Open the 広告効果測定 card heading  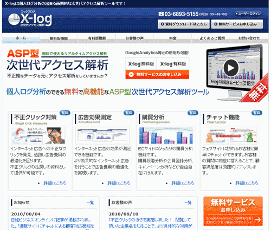point(95,117)
